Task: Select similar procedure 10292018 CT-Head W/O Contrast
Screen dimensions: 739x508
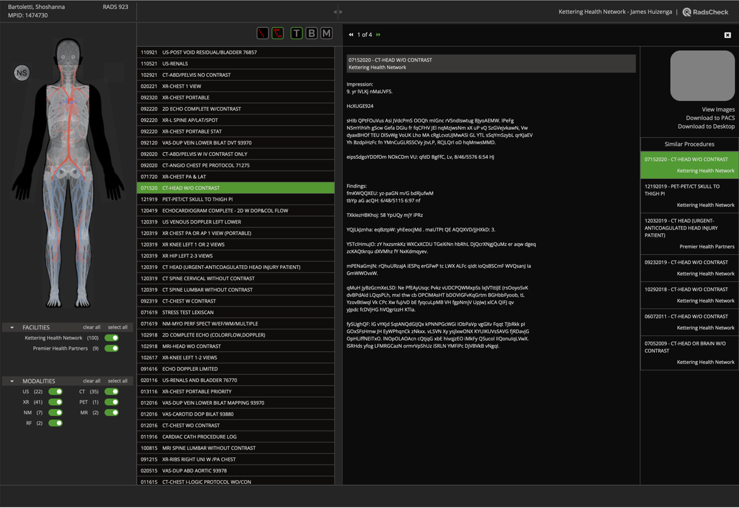Action: [x=689, y=295]
